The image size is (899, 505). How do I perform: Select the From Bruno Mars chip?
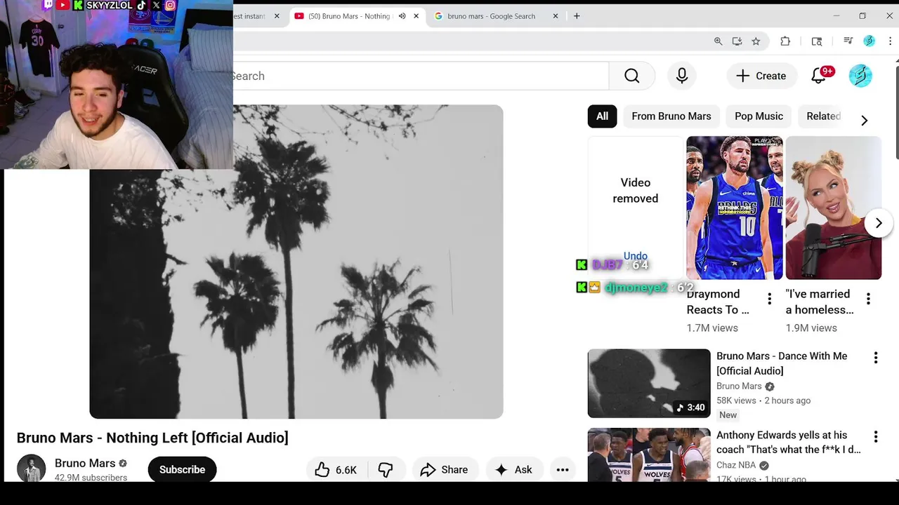(x=671, y=116)
